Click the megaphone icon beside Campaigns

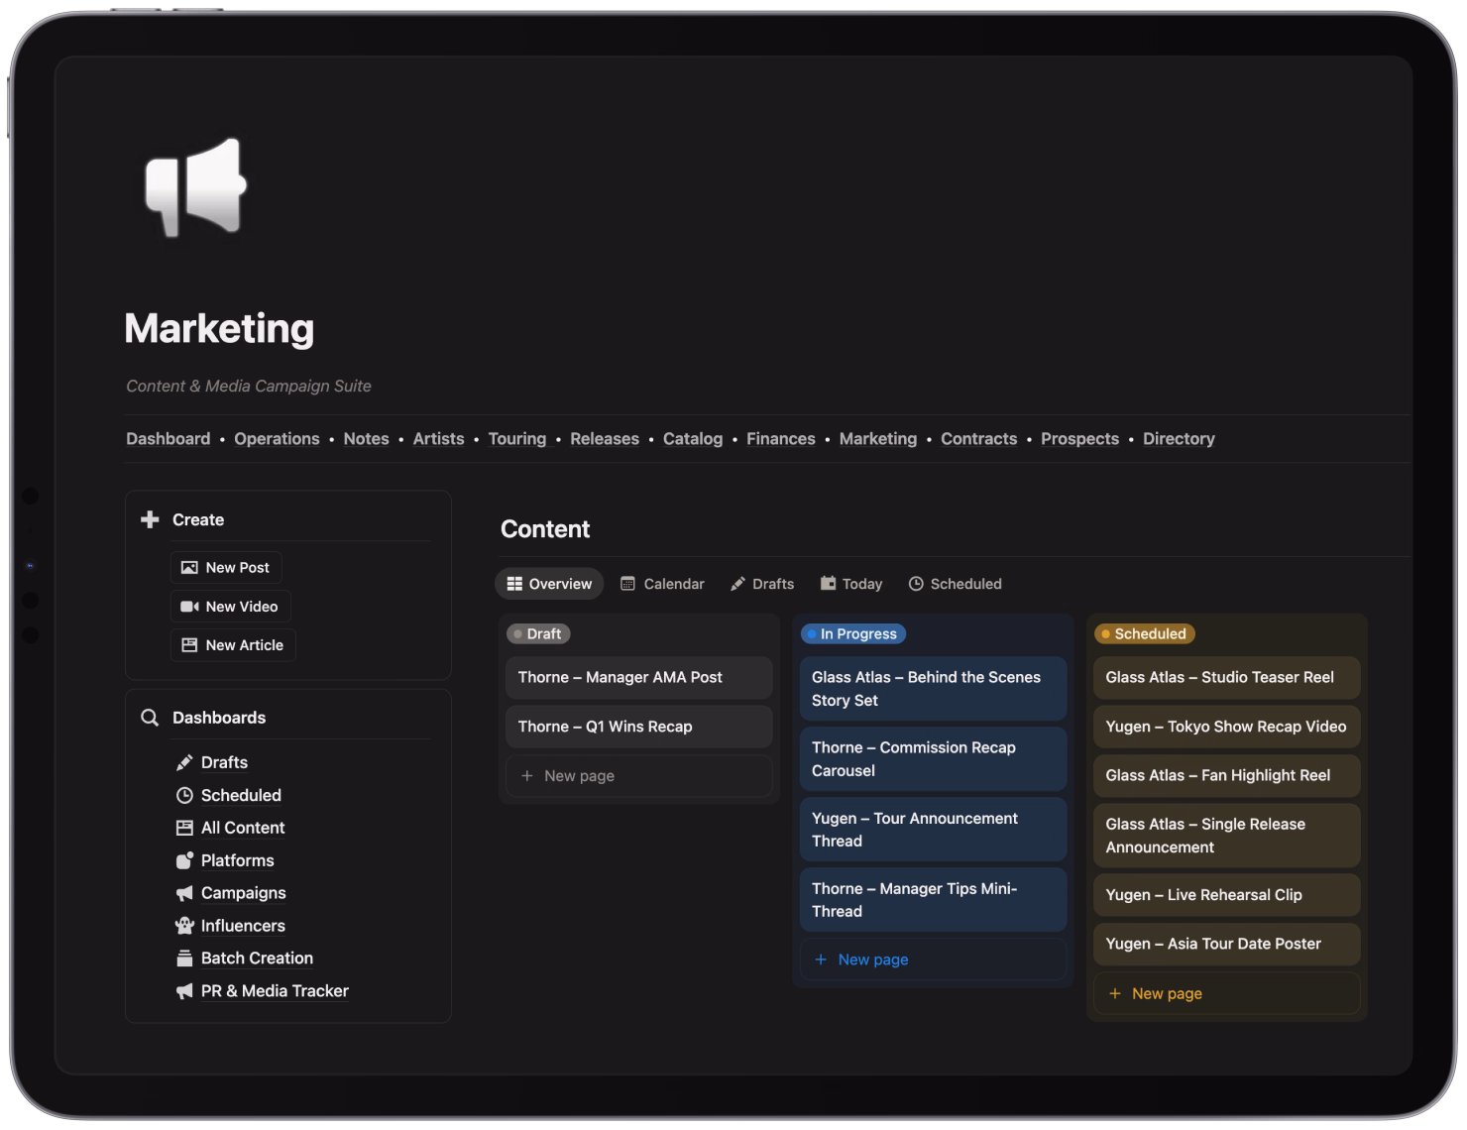click(x=184, y=893)
